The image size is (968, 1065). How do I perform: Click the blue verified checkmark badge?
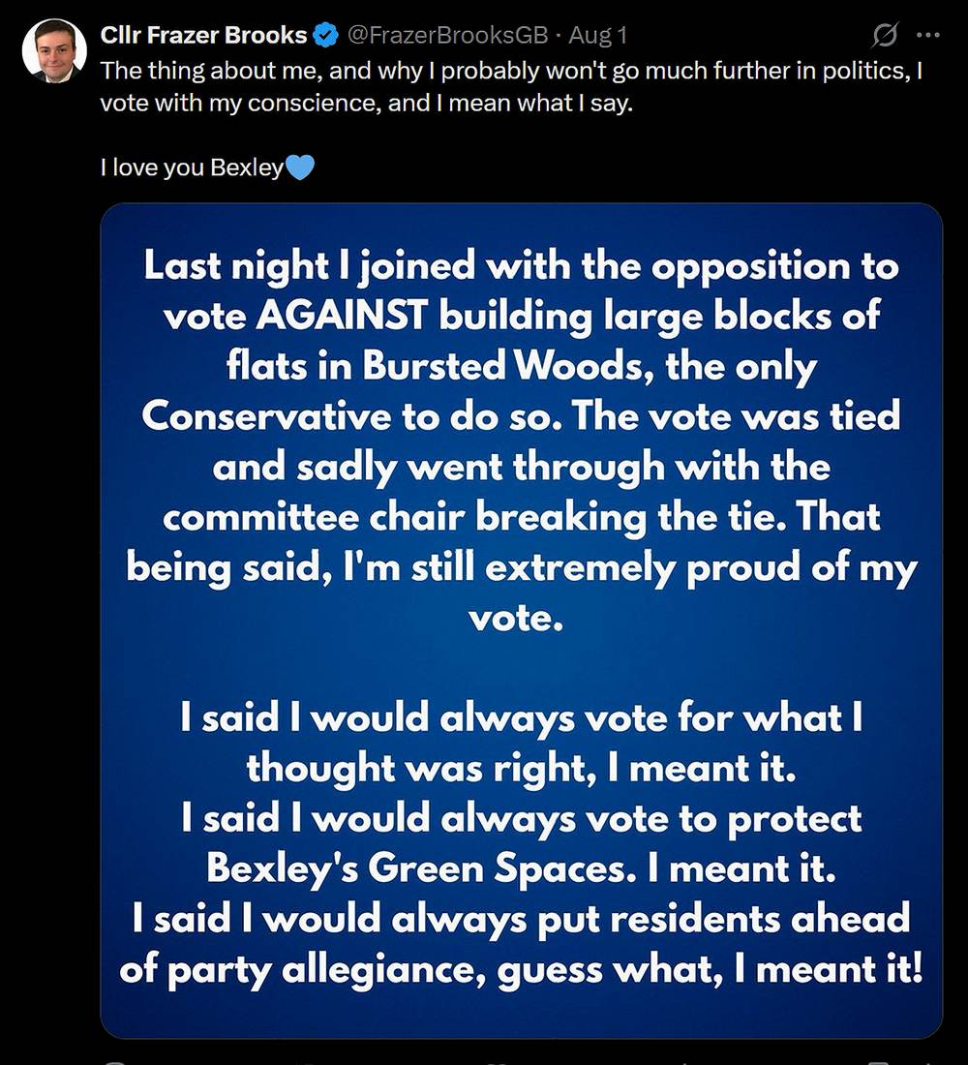(x=325, y=36)
